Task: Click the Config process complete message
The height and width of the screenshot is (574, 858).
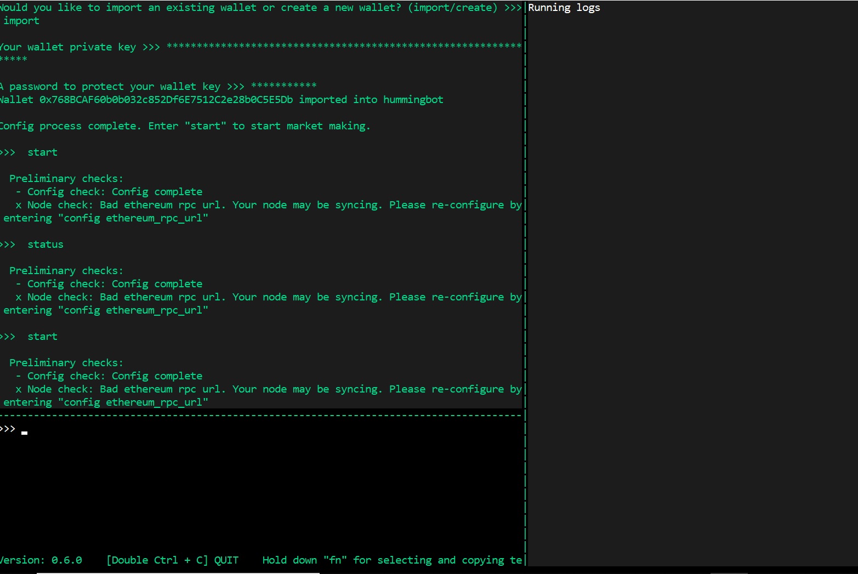Action: point(185,126)
